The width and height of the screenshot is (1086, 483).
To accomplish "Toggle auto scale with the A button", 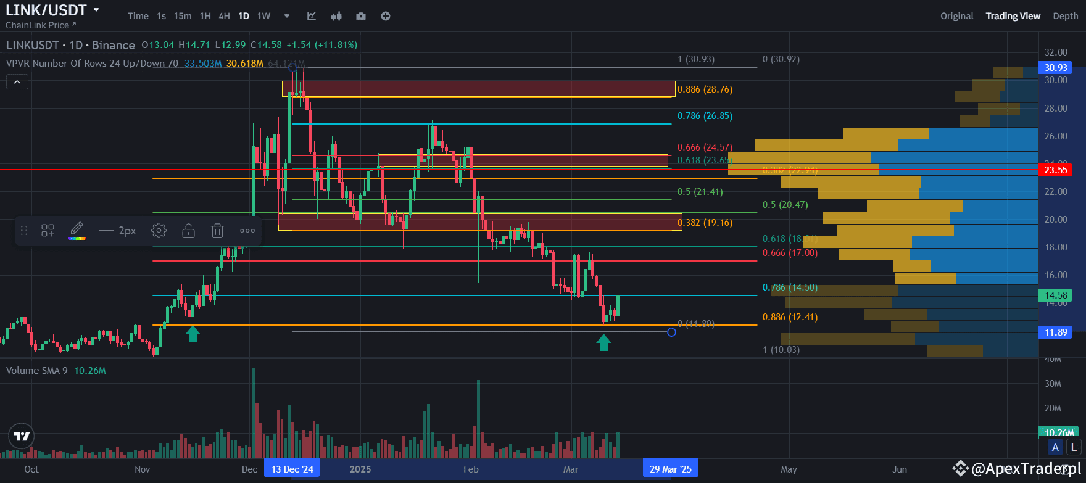I will (1055, 447).
